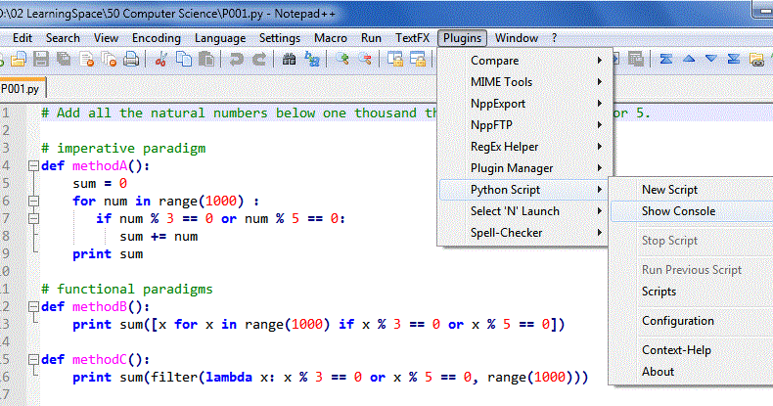This screenshot has height=406, width=773.
Task: Open the Language menu
Action: pos(220,38)
